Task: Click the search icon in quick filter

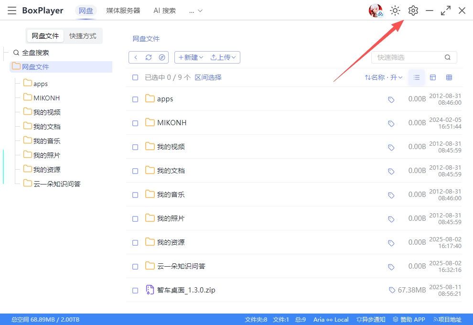Action: tap(447, 57)
